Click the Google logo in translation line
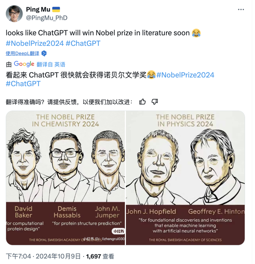Image resolution: width=255 pixels, height=264 pixels. 24,64
